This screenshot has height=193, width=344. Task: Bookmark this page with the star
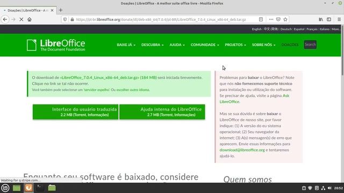(x=285, y=19)
